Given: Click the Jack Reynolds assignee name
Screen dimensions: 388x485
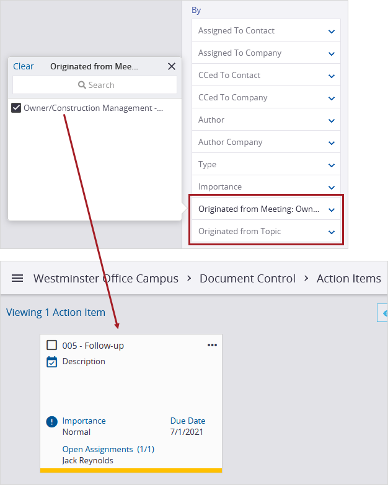Looking at the screenshot, I should [87, 460].
